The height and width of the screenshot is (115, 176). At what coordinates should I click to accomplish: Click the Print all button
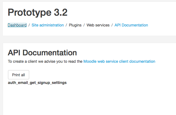click(x=18, y=75)
